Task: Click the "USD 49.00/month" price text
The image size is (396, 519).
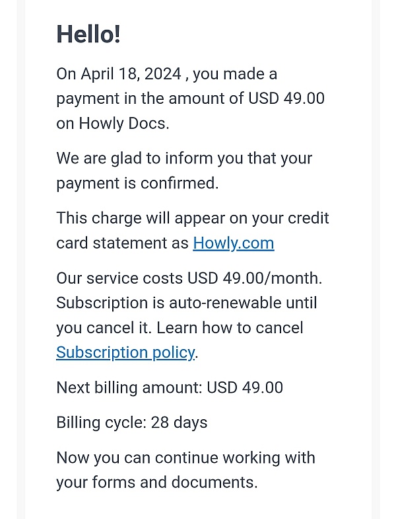Action: point(253,278)
